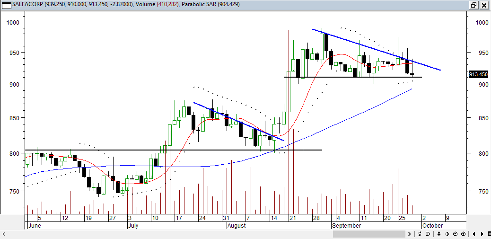Click the June month label

point(34,226)
